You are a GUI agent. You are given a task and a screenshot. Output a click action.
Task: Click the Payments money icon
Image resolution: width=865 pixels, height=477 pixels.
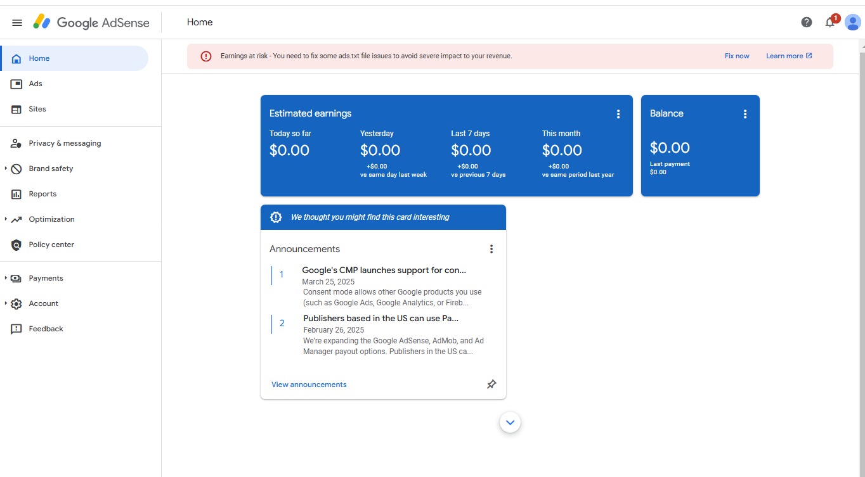pyautogui.click(x=16, y=278)
